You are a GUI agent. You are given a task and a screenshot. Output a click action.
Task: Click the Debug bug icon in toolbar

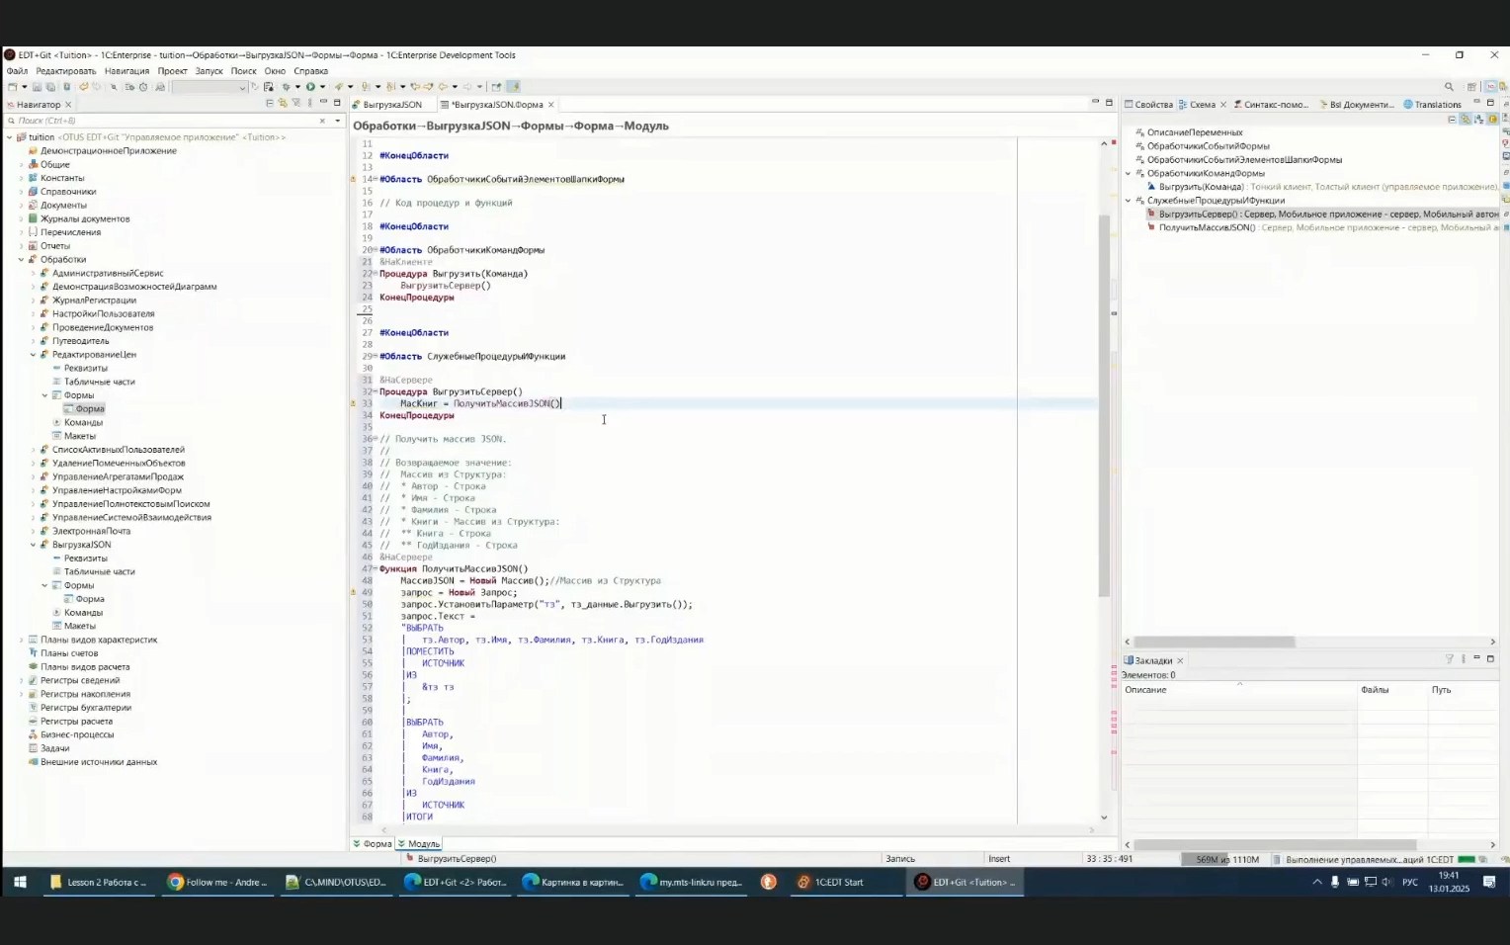coord(287,87)
